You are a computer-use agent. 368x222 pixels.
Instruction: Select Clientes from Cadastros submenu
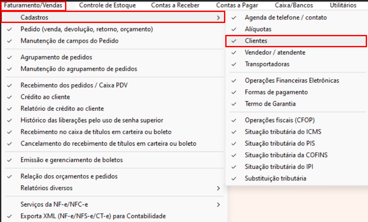(256, 41)
